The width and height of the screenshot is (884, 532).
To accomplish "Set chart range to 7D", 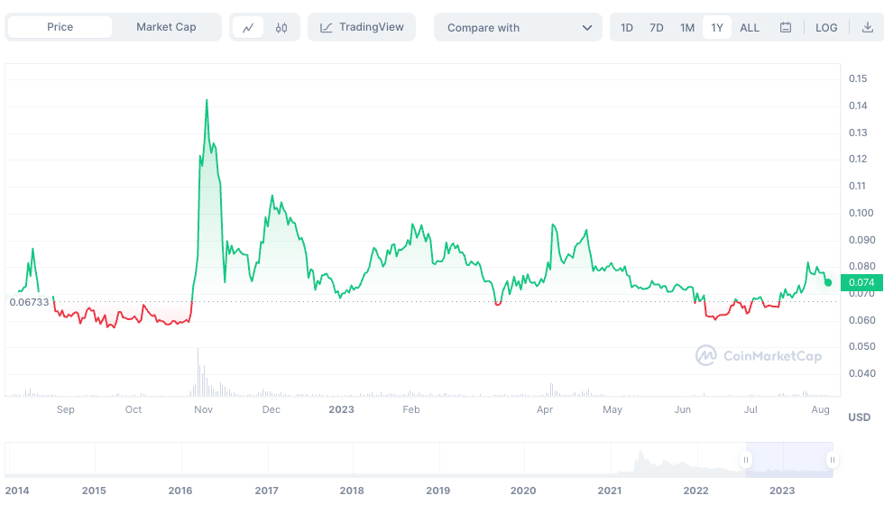I will click(x=657, y=28).
